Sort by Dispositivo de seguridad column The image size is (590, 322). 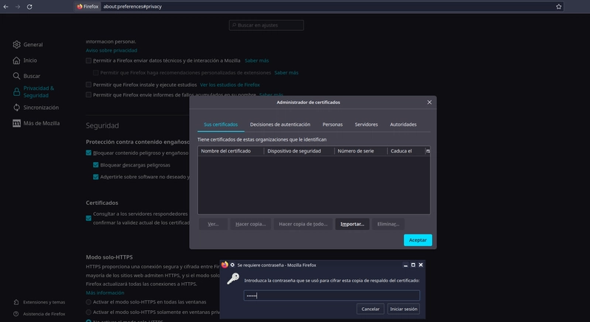tap(299, 151)
